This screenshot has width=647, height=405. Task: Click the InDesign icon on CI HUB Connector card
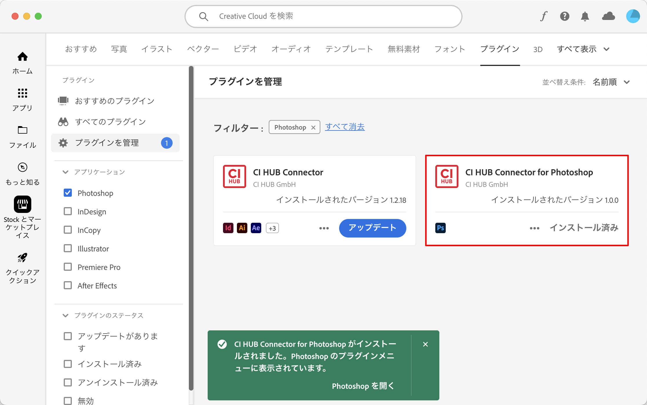tap(228, 228)
